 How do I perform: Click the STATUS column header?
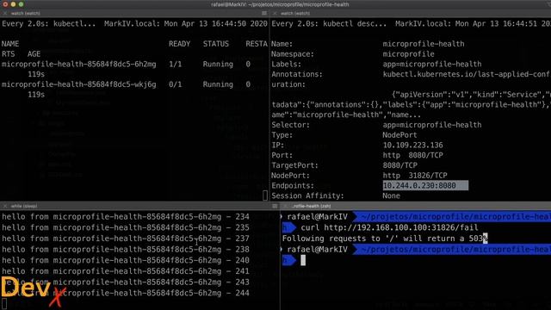(x=216, y=44)
